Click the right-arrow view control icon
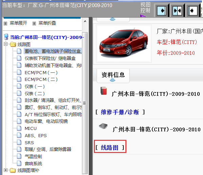 tap(162, 10)
